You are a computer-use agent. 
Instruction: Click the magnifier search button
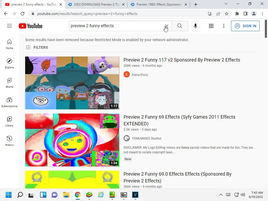[180, 26]
